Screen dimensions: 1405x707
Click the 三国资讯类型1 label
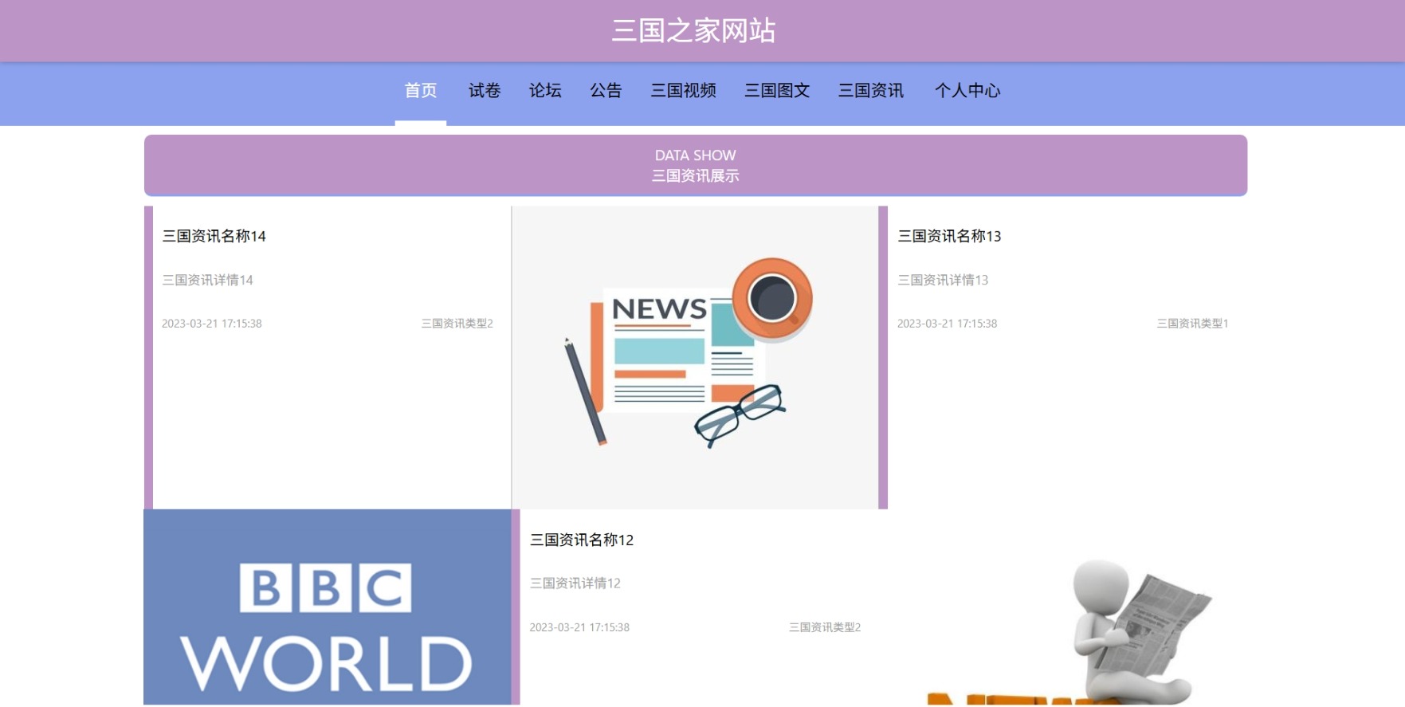point(1192,324)
